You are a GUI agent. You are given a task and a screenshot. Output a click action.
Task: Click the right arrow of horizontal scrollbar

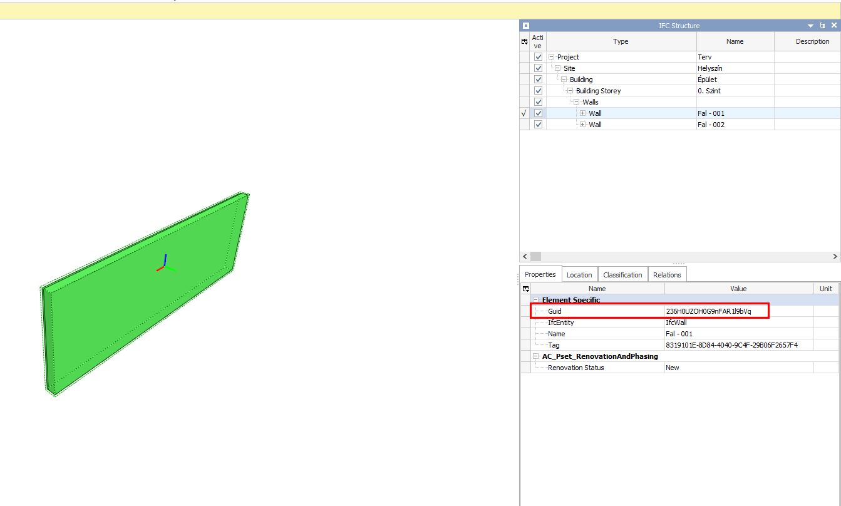(x=835, y=257)
